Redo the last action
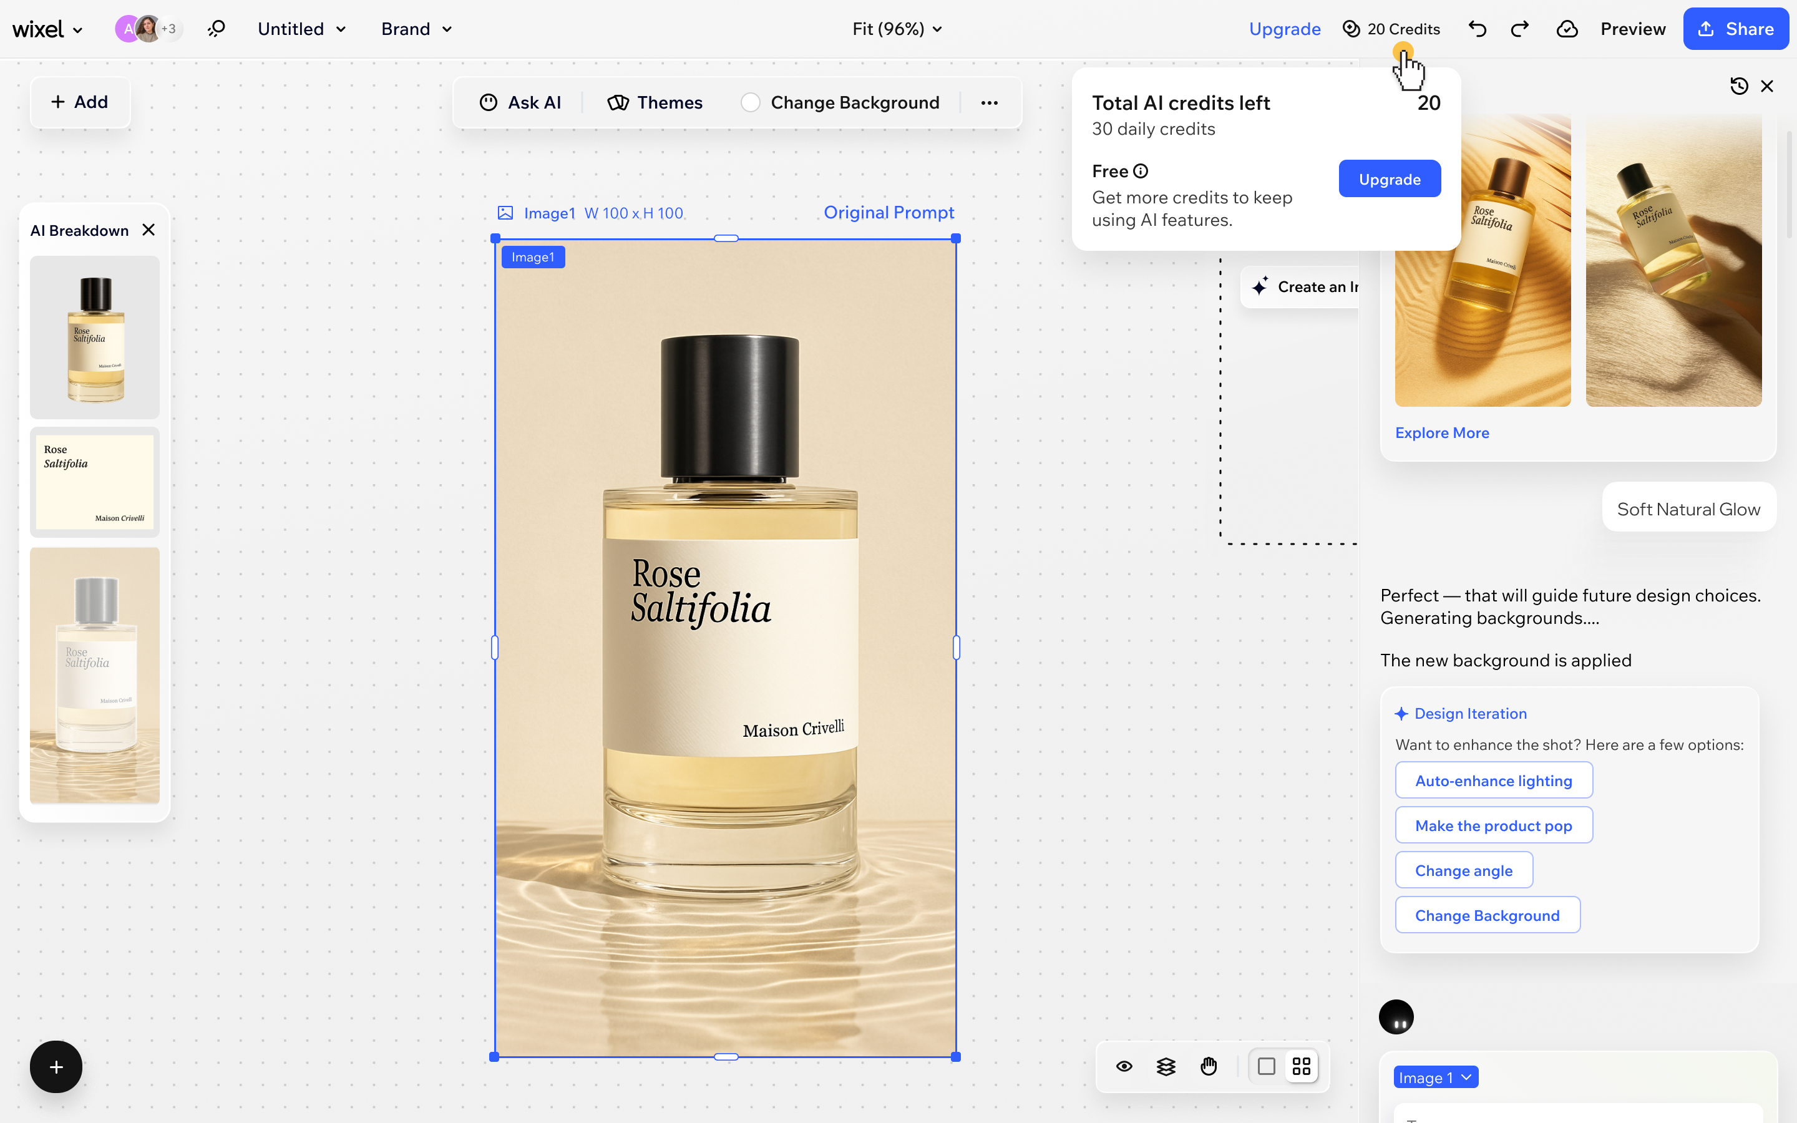 [1520, 29]
